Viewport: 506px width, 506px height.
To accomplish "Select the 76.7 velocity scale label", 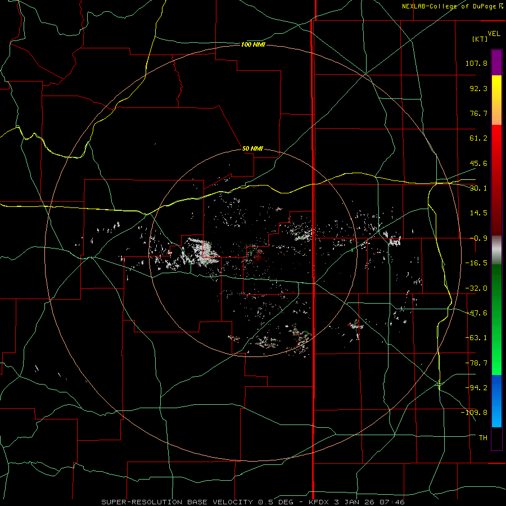I will pyautogui.click(x=478, y=113).
